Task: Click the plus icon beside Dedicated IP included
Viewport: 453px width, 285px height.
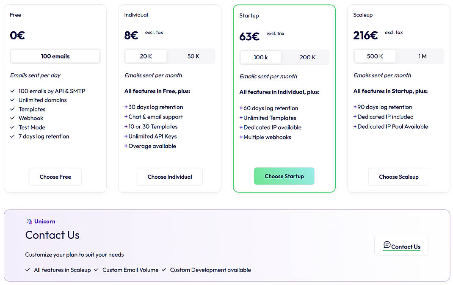Action: 355,117
